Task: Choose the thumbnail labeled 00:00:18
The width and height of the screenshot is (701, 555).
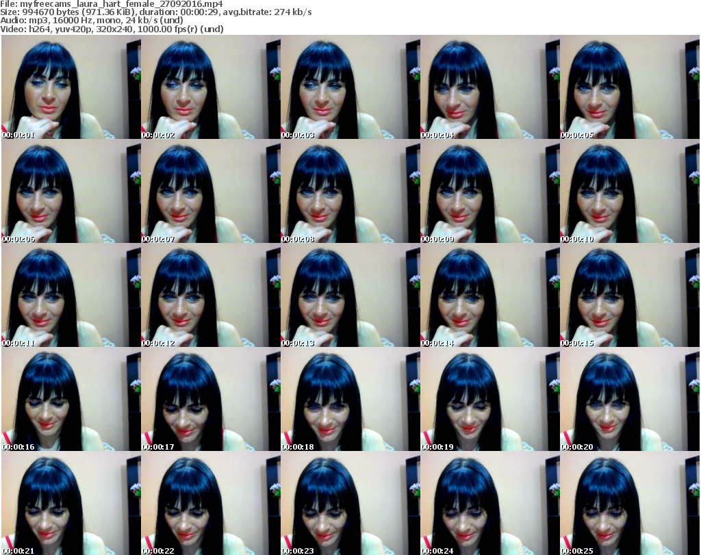Action: coord(350,401)
